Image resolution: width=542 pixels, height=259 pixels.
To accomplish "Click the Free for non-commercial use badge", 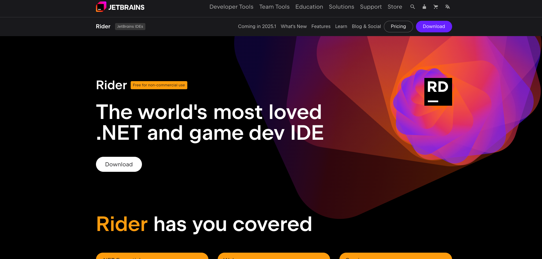I will coord(159,85).
